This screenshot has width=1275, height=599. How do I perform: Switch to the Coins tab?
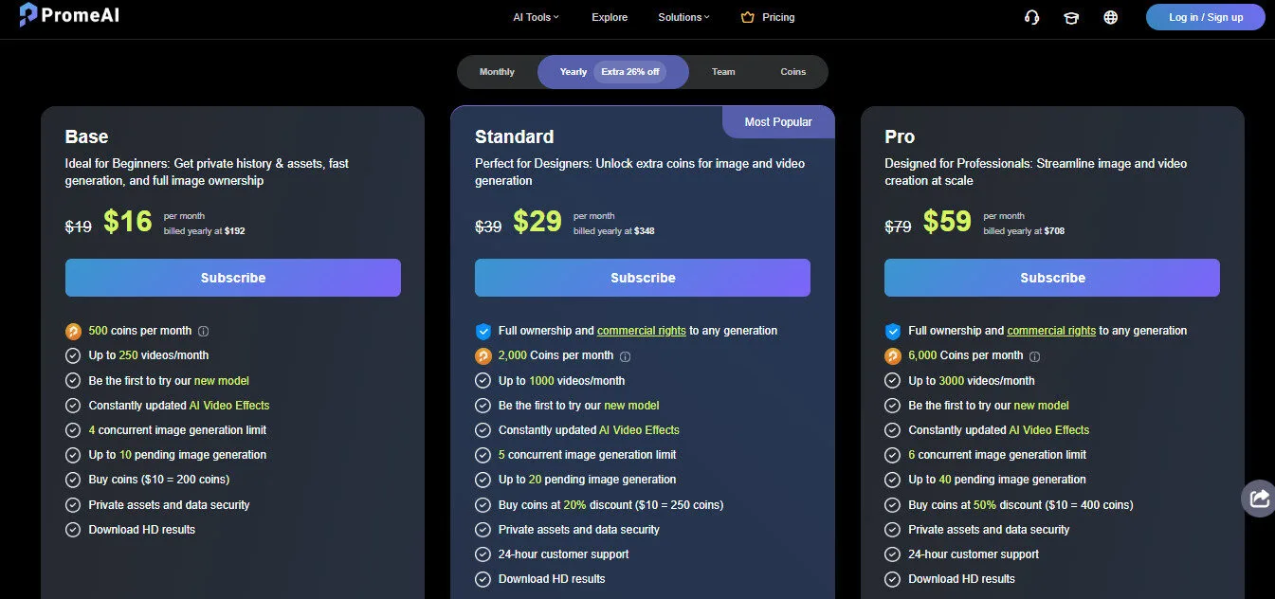(793, 71)
